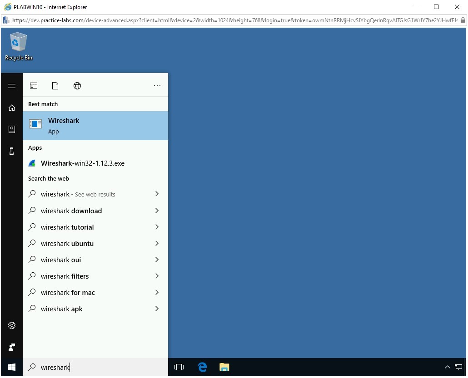Open File Explorer from the taskbar

[224, 367]
